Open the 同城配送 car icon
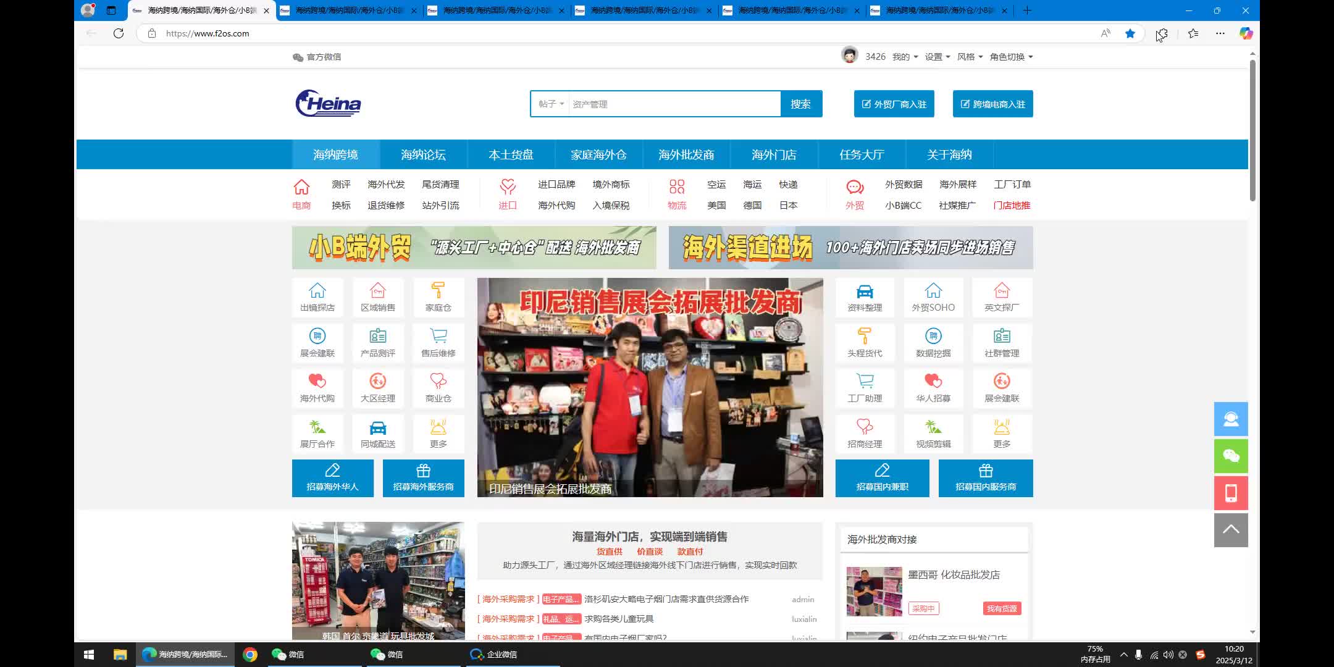 click(377, 427)
